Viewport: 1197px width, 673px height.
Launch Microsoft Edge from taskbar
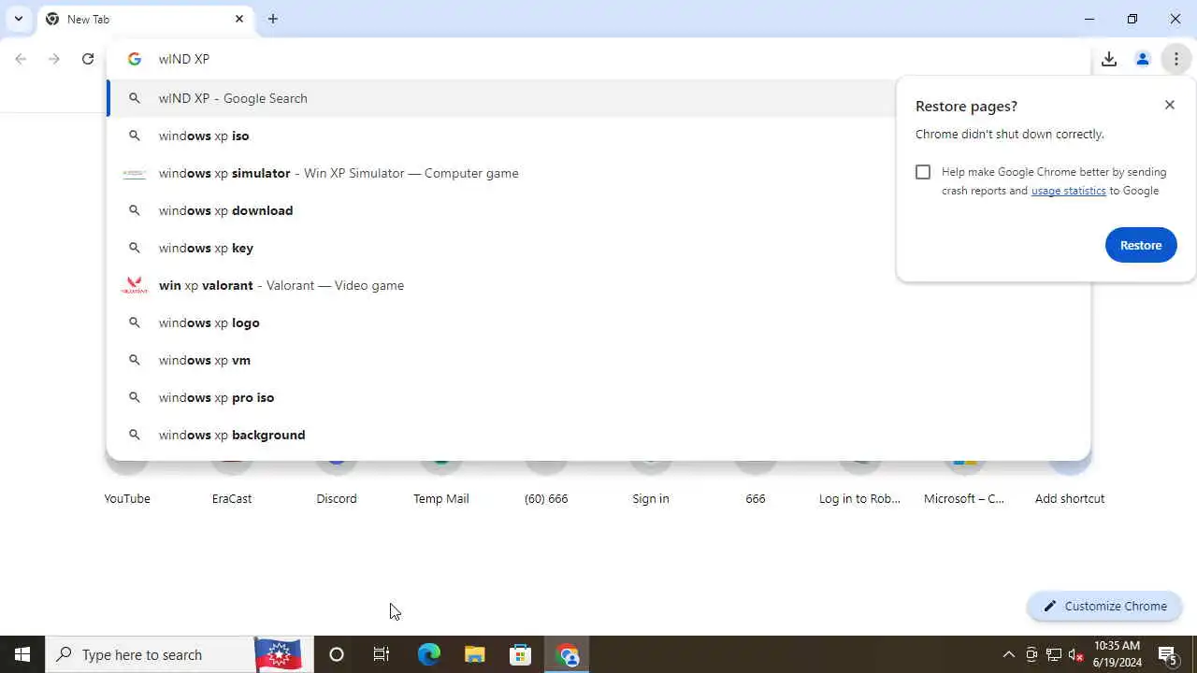[428, 654]
